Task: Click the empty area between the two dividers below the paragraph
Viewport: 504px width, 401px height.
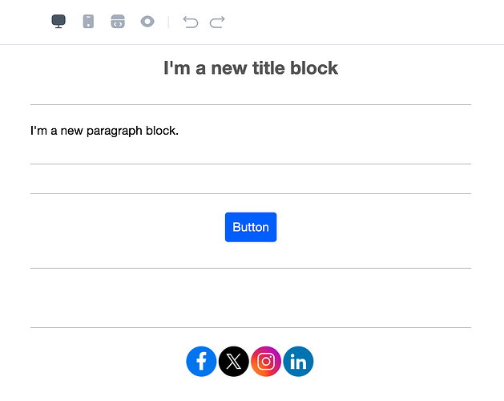Action: point(251,179)
